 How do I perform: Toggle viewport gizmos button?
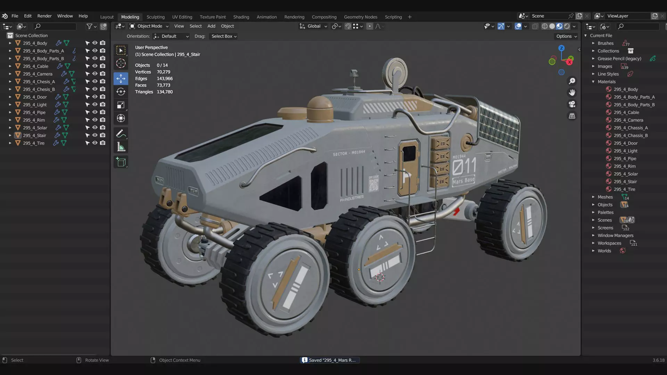coord(501,26)
